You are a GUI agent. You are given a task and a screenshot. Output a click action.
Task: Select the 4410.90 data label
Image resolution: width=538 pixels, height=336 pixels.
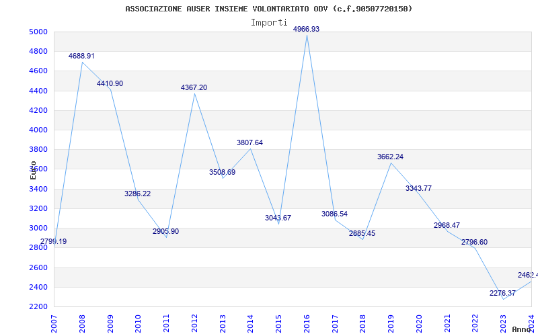click(110, 83)
